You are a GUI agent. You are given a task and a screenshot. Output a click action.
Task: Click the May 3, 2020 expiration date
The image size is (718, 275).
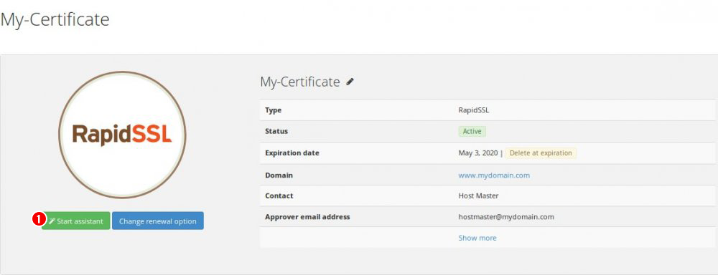477,153
